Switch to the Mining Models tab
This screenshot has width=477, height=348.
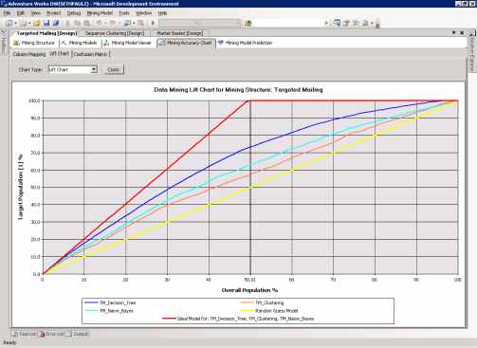click(80, 43)
